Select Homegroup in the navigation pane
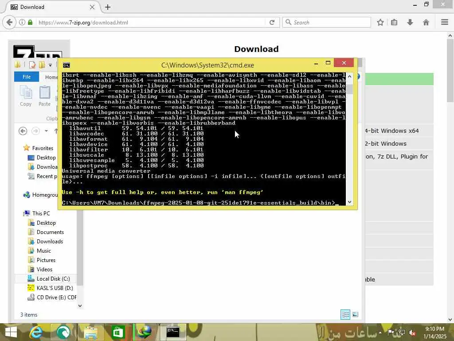 (x=40, y=195)
